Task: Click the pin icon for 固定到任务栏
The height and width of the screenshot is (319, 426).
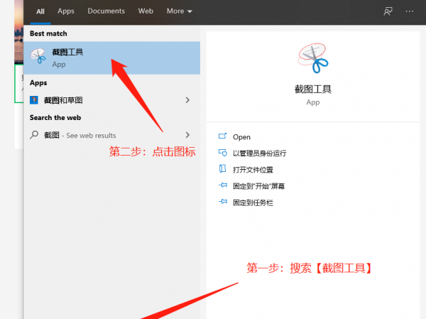Action: 222,202
